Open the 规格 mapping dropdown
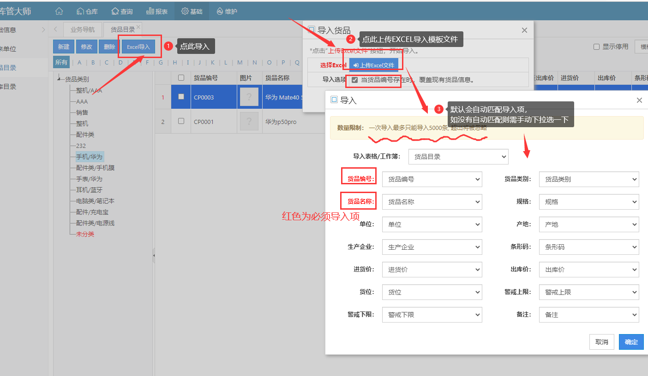The image size is (648, 376). (x=589, y=202)
